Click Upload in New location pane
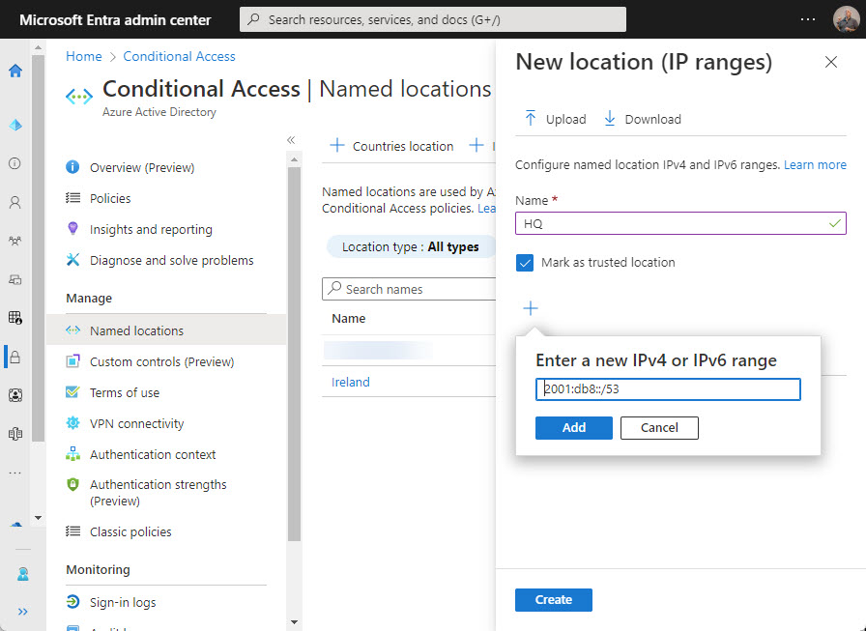 pos(555,119)
